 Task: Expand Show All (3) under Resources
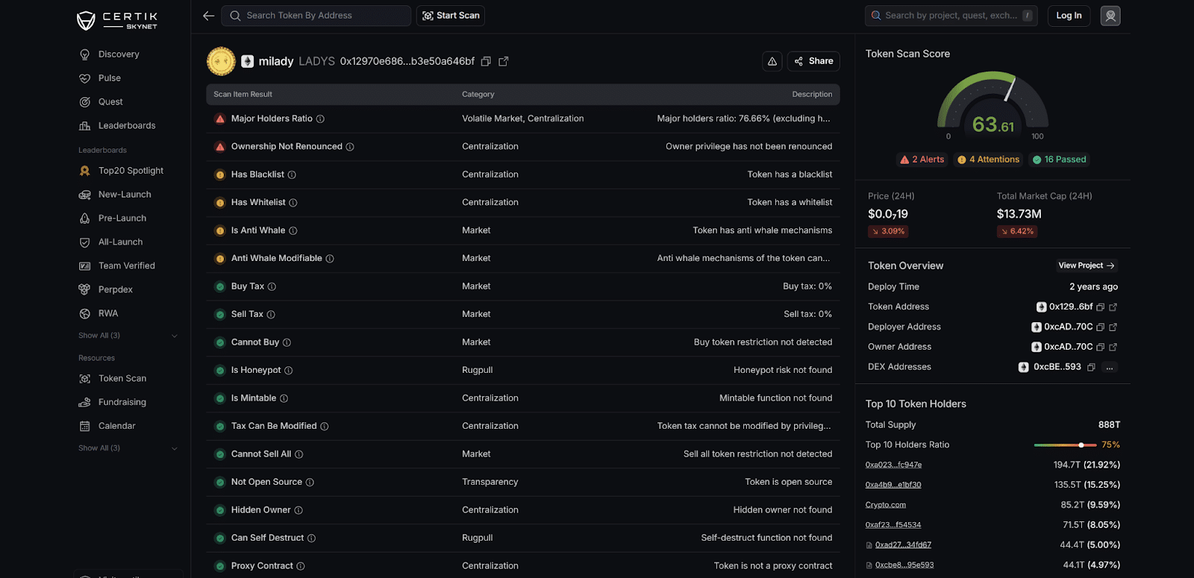pyautogui.click(x=128, y=448)
